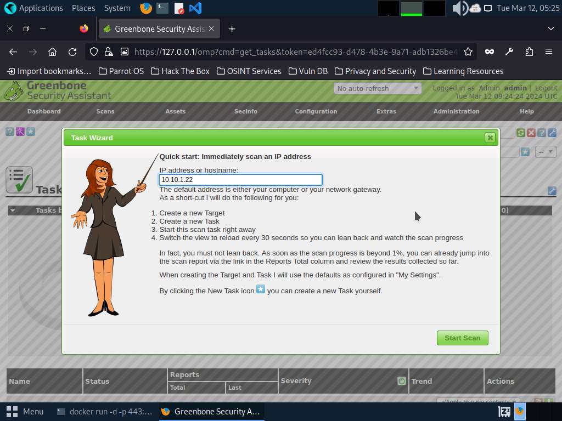Image resolution: width=562 pixels, height=421 pixels.
Task: Open the No auto-refresh dropdown
Action: 377,88
